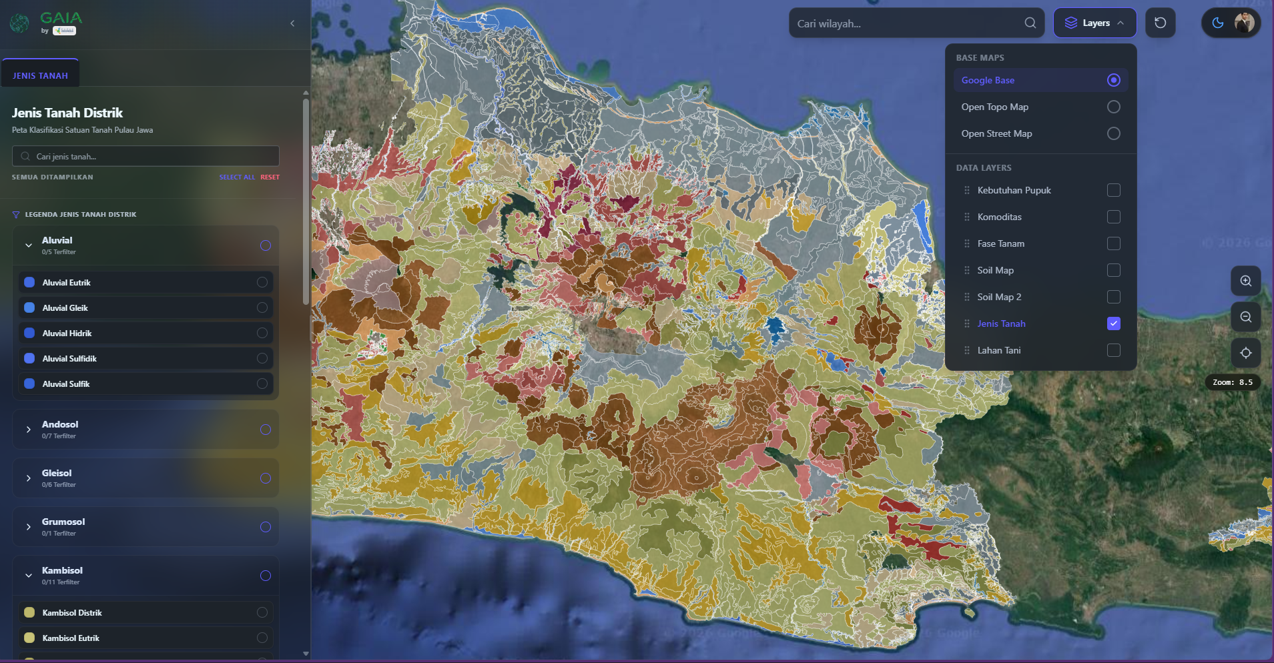This screenshot has width=1274, height=663.
Task: Choose Open Street Map base map
Action: click(x=1113, y=133)
